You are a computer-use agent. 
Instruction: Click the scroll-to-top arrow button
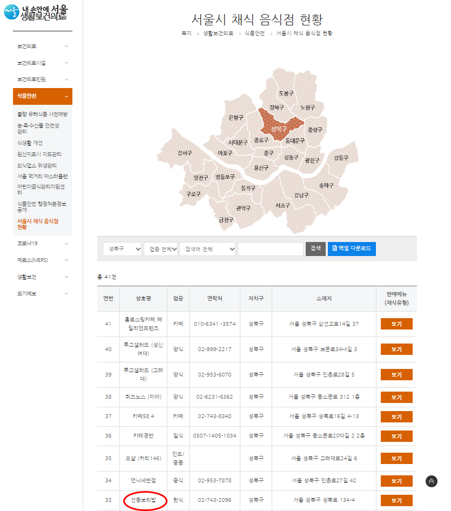click(x=431, y=481)
